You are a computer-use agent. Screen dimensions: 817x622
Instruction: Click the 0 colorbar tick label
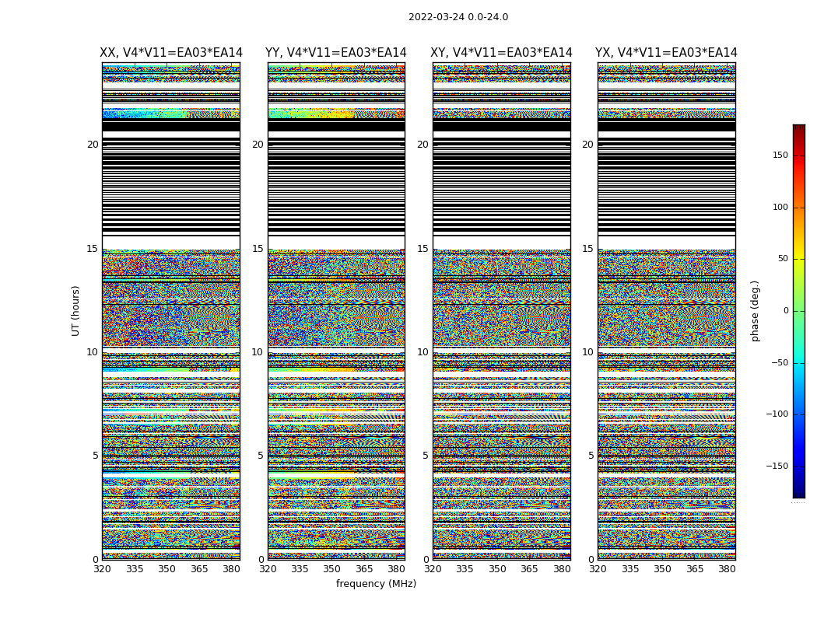786,311
